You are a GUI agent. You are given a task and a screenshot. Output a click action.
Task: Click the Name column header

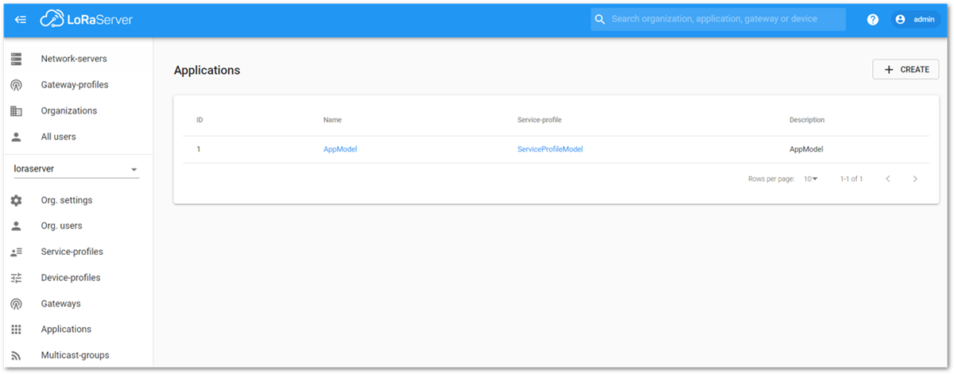click(x=332, y=121)
